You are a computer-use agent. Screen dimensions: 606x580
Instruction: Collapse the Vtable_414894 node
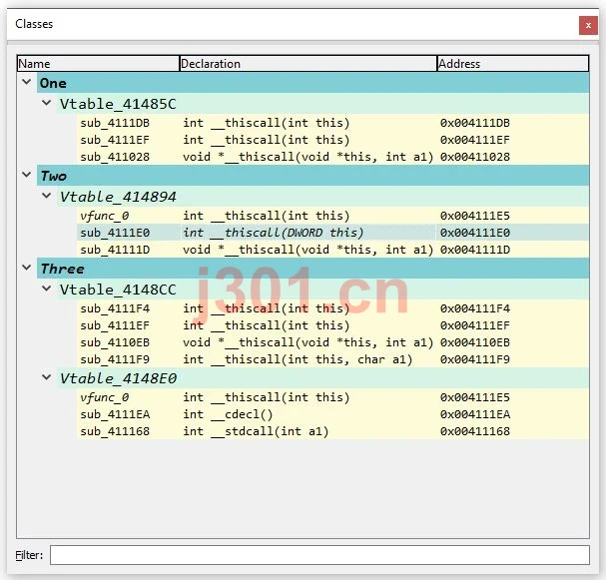point(46,196)
